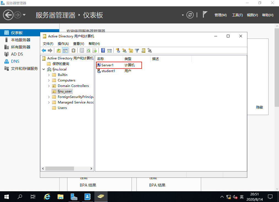Open the network tray icon
279x202 pixels.
coord(229,197)
